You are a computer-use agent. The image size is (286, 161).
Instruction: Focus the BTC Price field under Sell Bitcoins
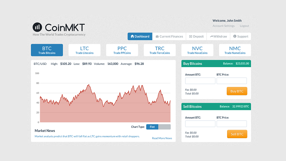(x=232, y=124)
